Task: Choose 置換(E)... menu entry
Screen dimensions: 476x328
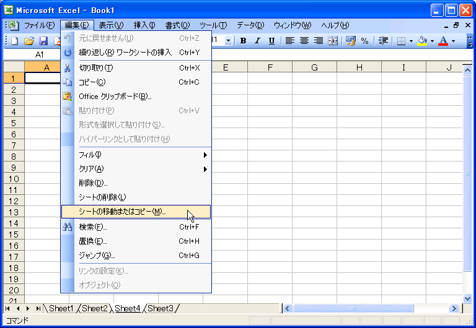Action: 136,241
